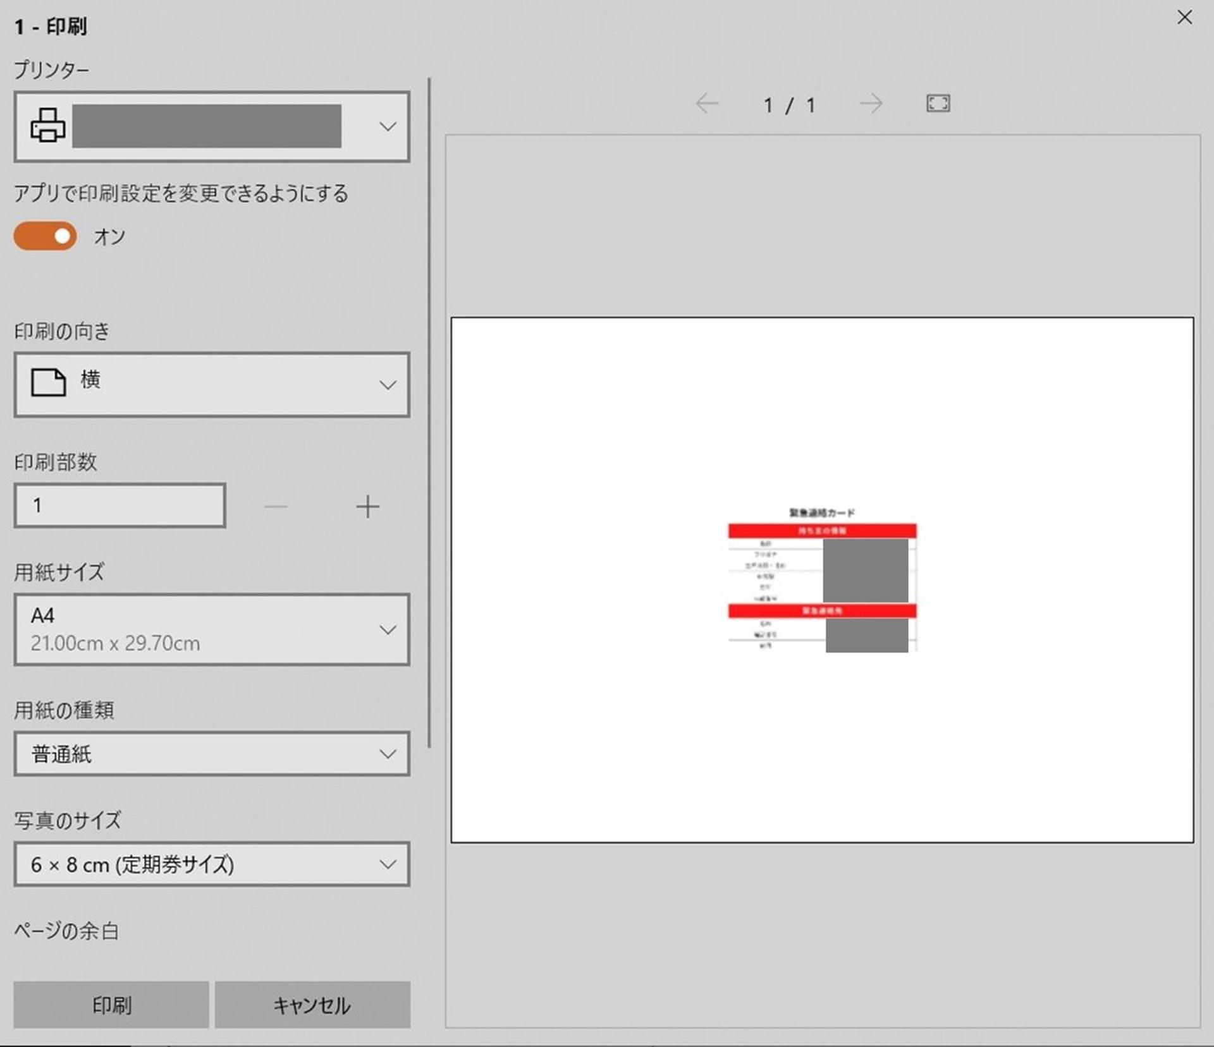
Task: Click the plus icon to increase copies
Action: tap(368, 505)
